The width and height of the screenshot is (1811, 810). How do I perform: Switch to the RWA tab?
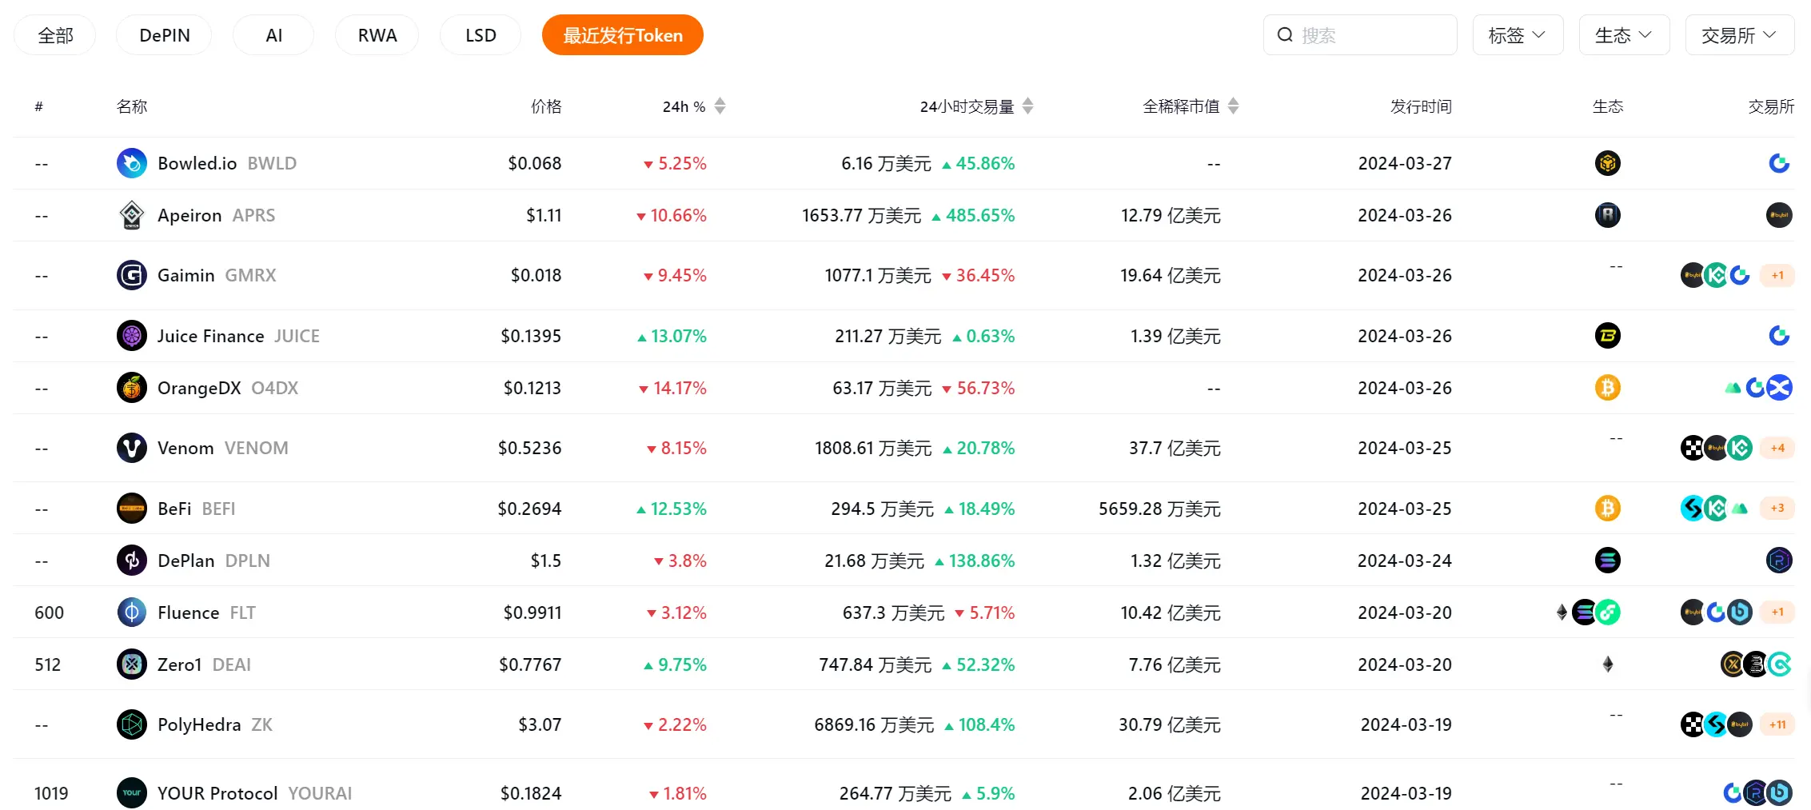point(377,35)
